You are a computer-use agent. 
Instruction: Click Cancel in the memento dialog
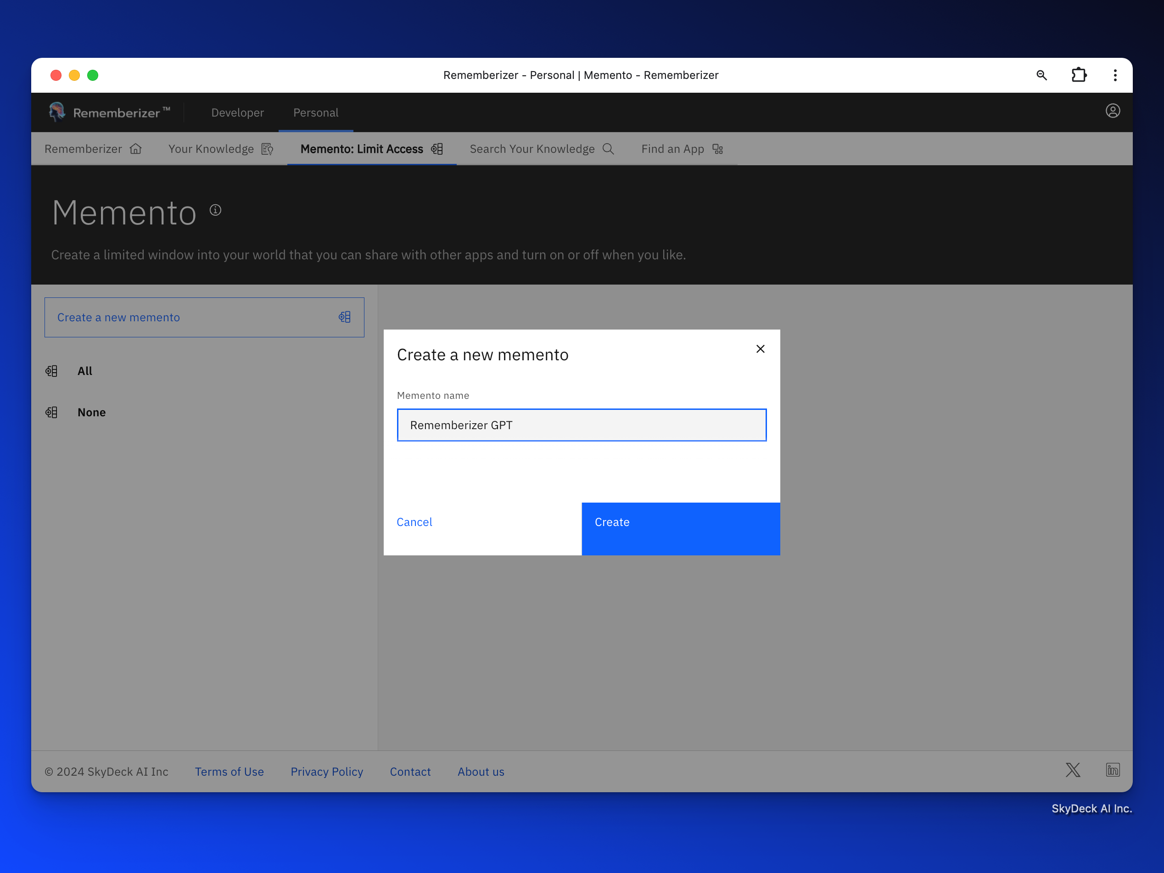(414, 522)
